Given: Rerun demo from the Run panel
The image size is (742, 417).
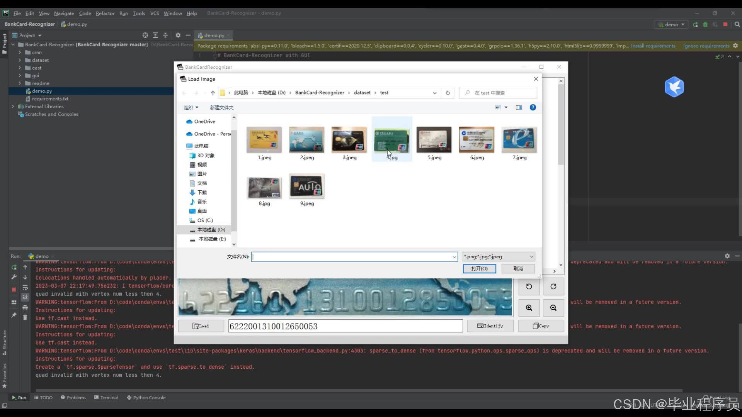Looking at the screenshot, I should tap(14, 267).
